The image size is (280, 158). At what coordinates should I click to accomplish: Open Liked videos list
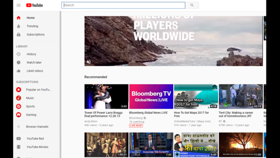[36, 71]
